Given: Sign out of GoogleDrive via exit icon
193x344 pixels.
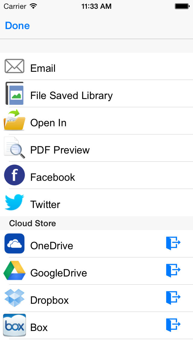Looking at the screenshot, I should coord(173,270).
